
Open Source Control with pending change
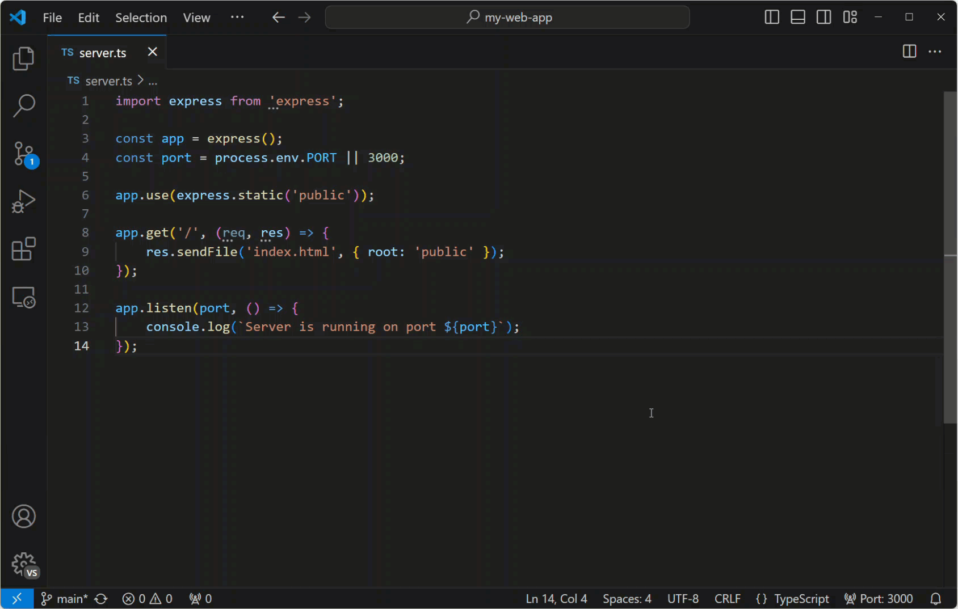coord(23,153)
